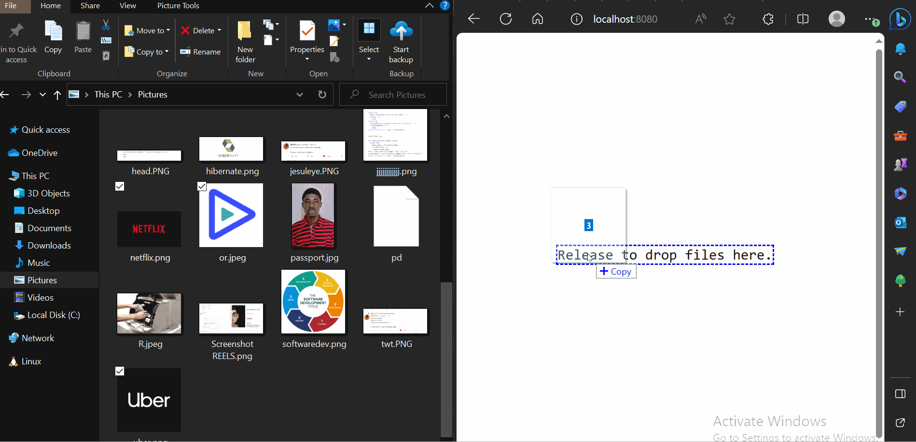The image size is (916, 442).
Task: Add a sidebar app with plus icon
Action: tap(900, 312)
